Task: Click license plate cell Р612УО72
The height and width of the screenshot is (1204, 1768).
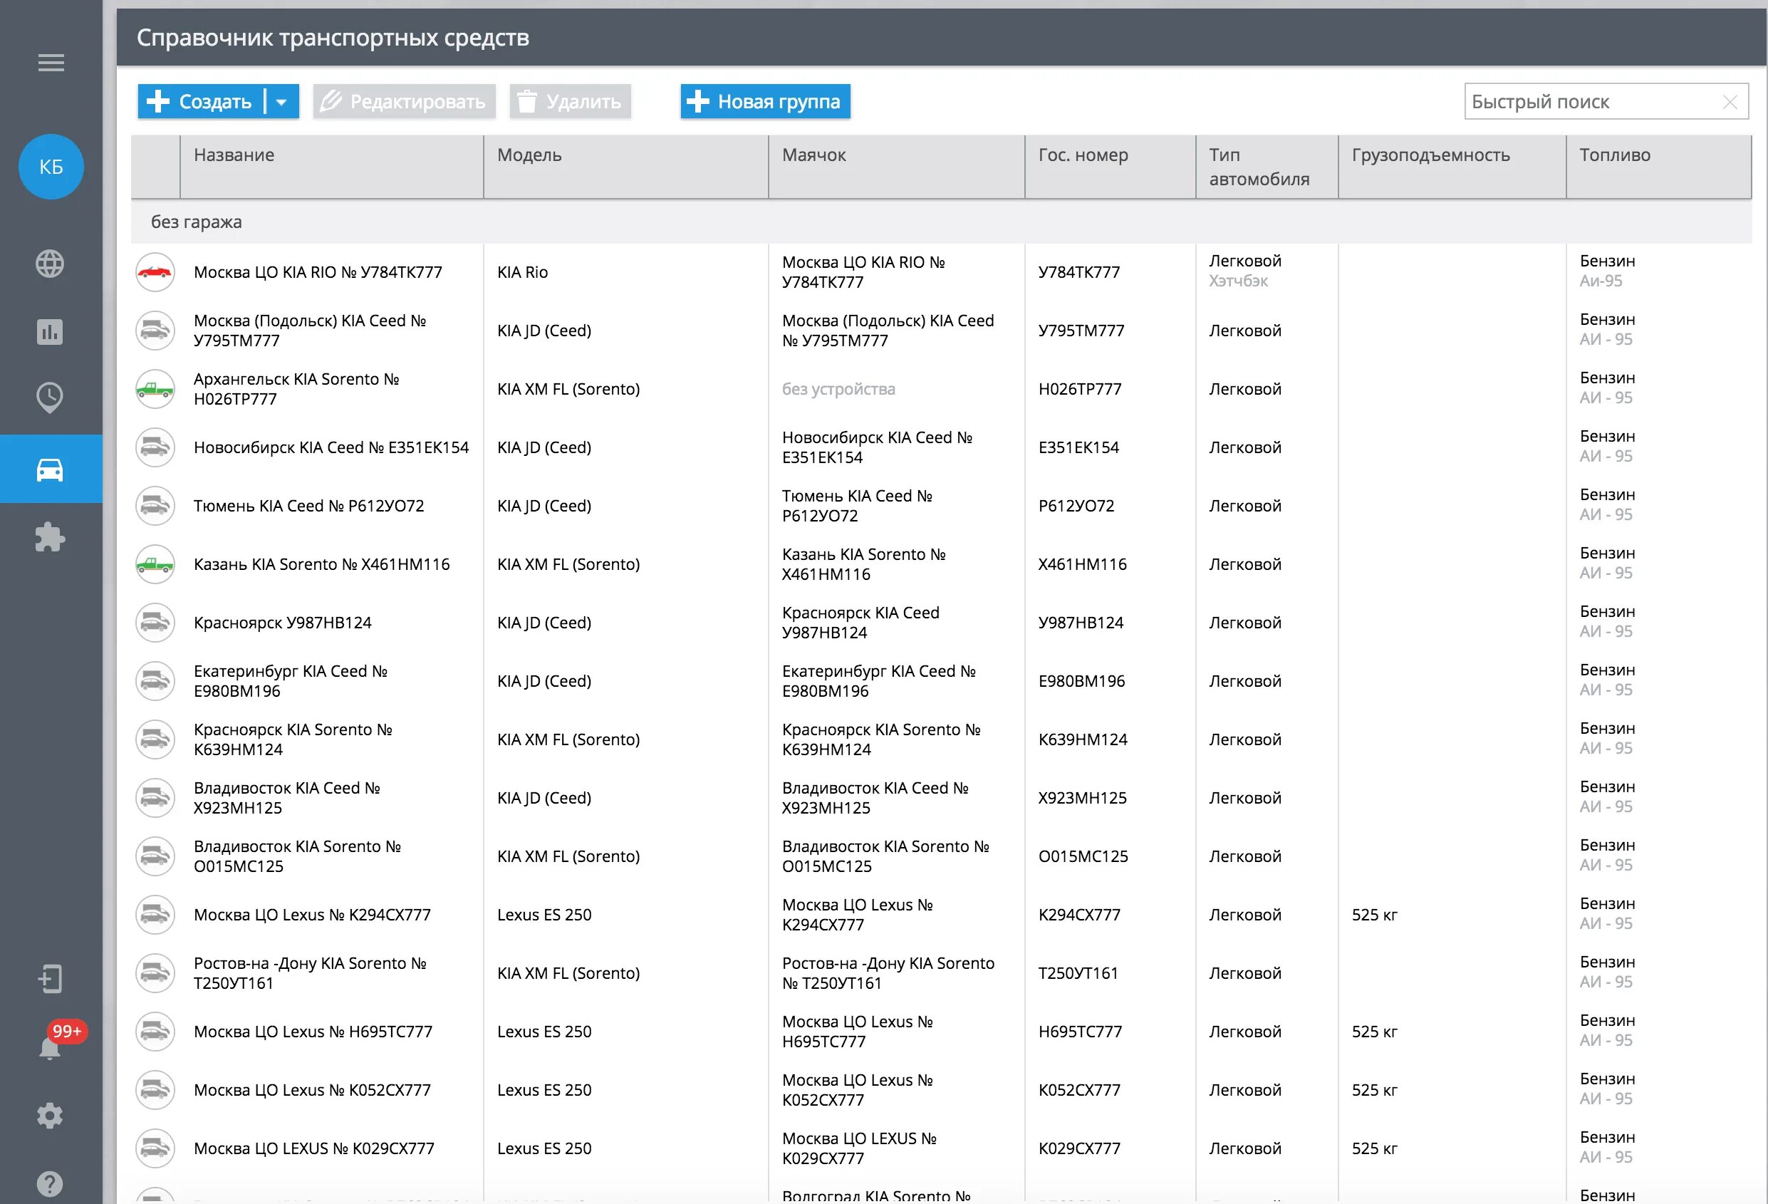Action: (x=1076, y=506)
